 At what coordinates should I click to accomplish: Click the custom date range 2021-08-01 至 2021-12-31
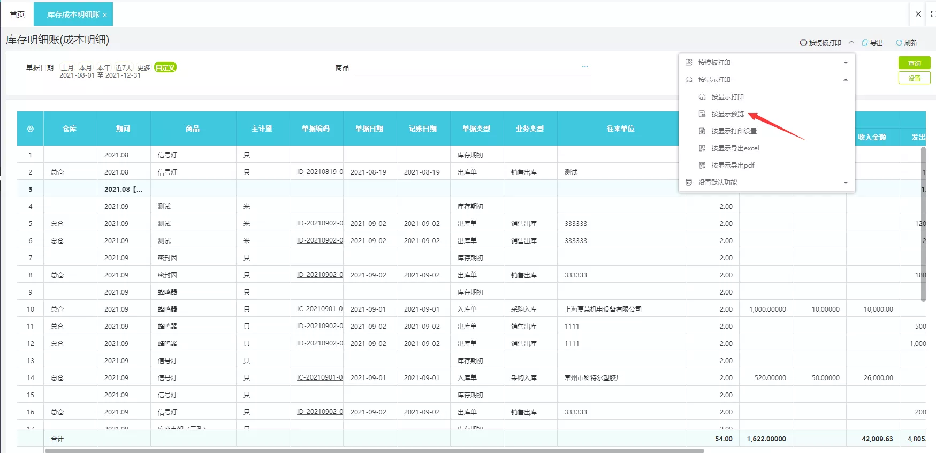coord(100,76)
